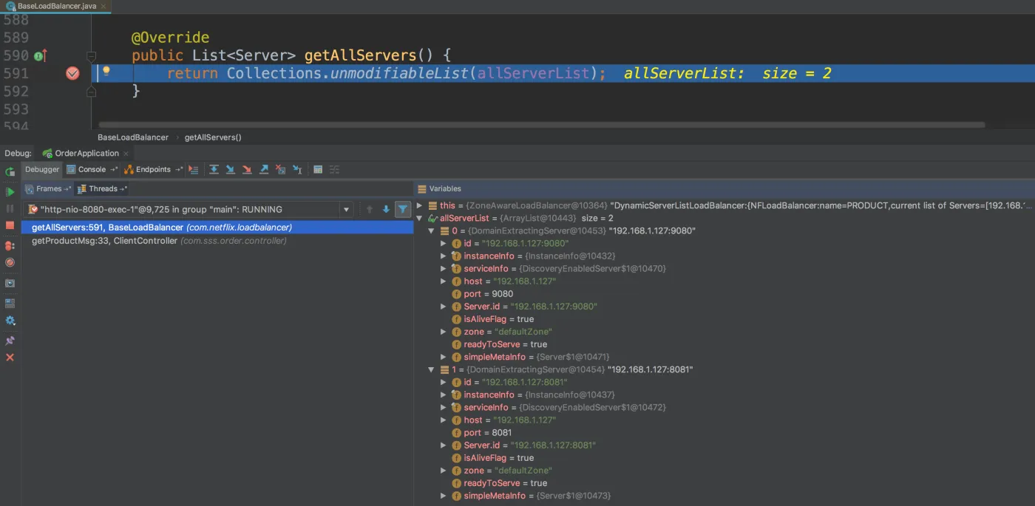Open the Evaluate Expression calculator
Screen dimensions: 1035x506
click(318, 170)
